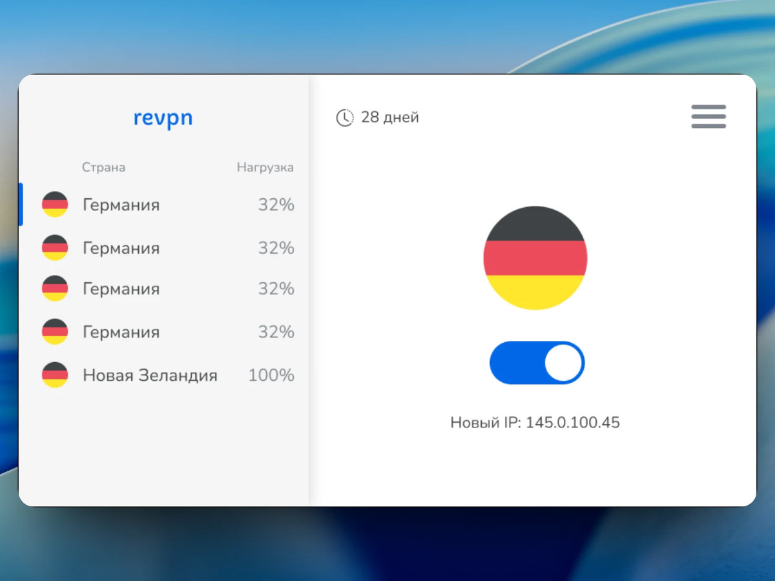Screen dimensions: 775x581
Task: Click the 28 дней remaining label
Action: 390,117
